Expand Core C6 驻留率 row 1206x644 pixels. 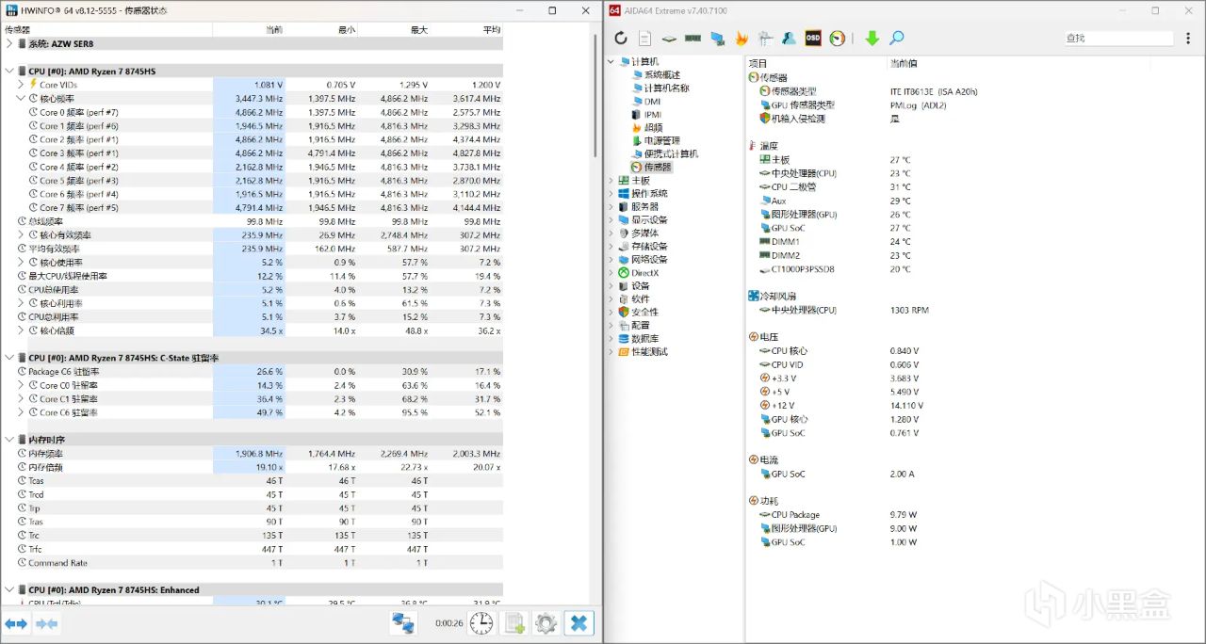[x=21, y=412]
